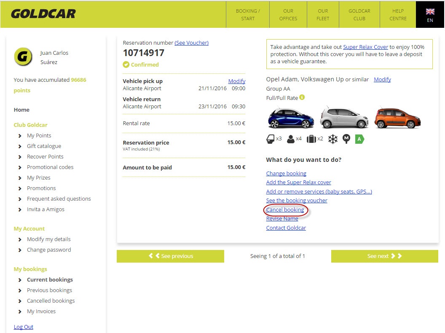This screenshot has height=333, width=445.
Task: Click the doors x3 icon
Action: click(270, 139)
